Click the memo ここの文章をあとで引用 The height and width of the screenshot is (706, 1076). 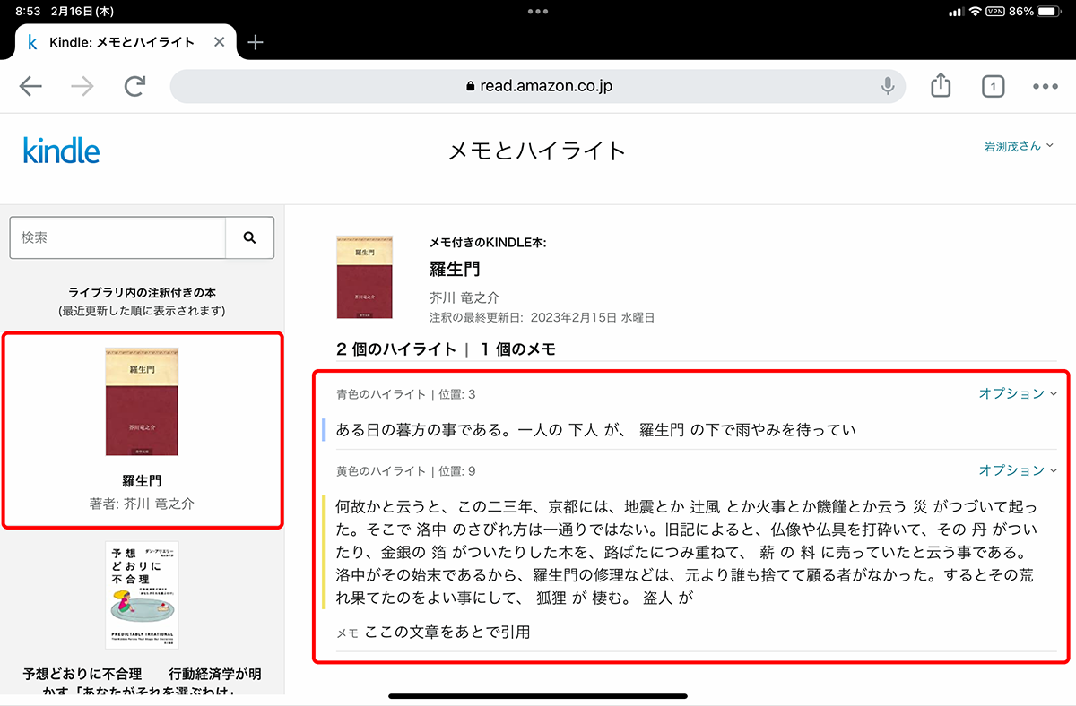(x=447, y=633)
